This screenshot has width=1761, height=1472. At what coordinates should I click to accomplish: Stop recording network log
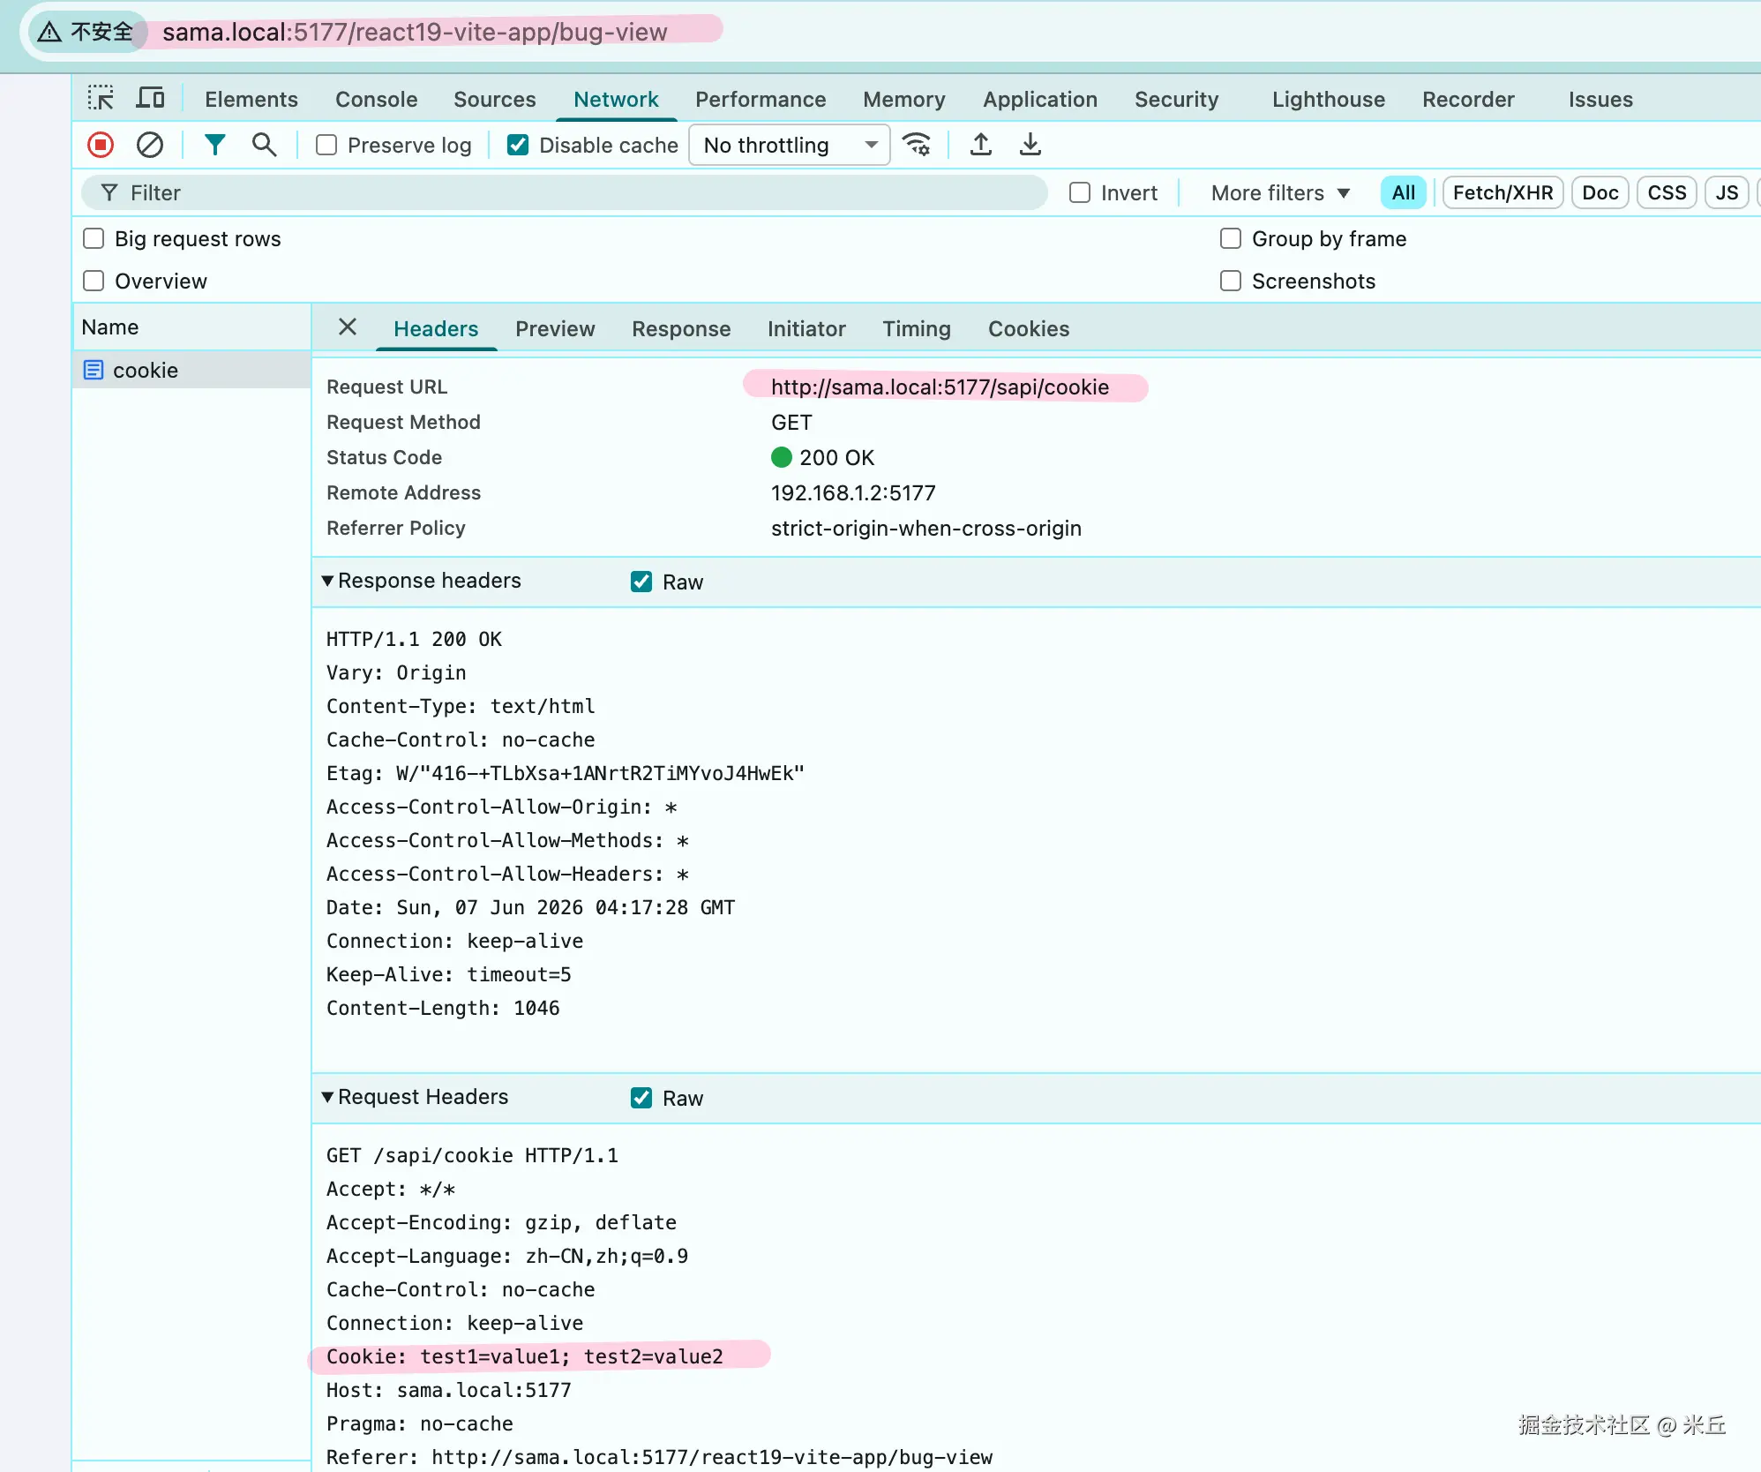pyautogui.click(x=101, y=145)
